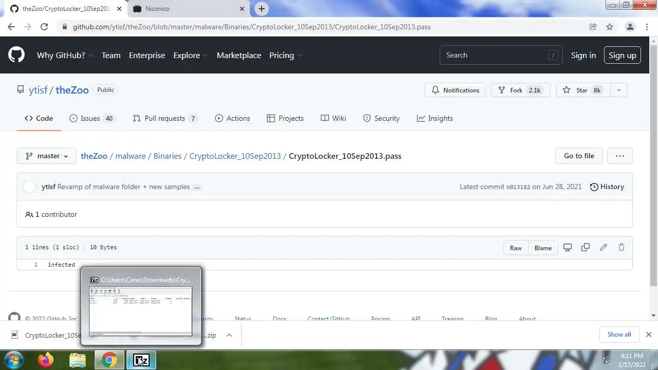Screen dimensions: 658x370
Task: Open the Chrome share page icon
Action: pyautogui.click(x=593, y=27)
